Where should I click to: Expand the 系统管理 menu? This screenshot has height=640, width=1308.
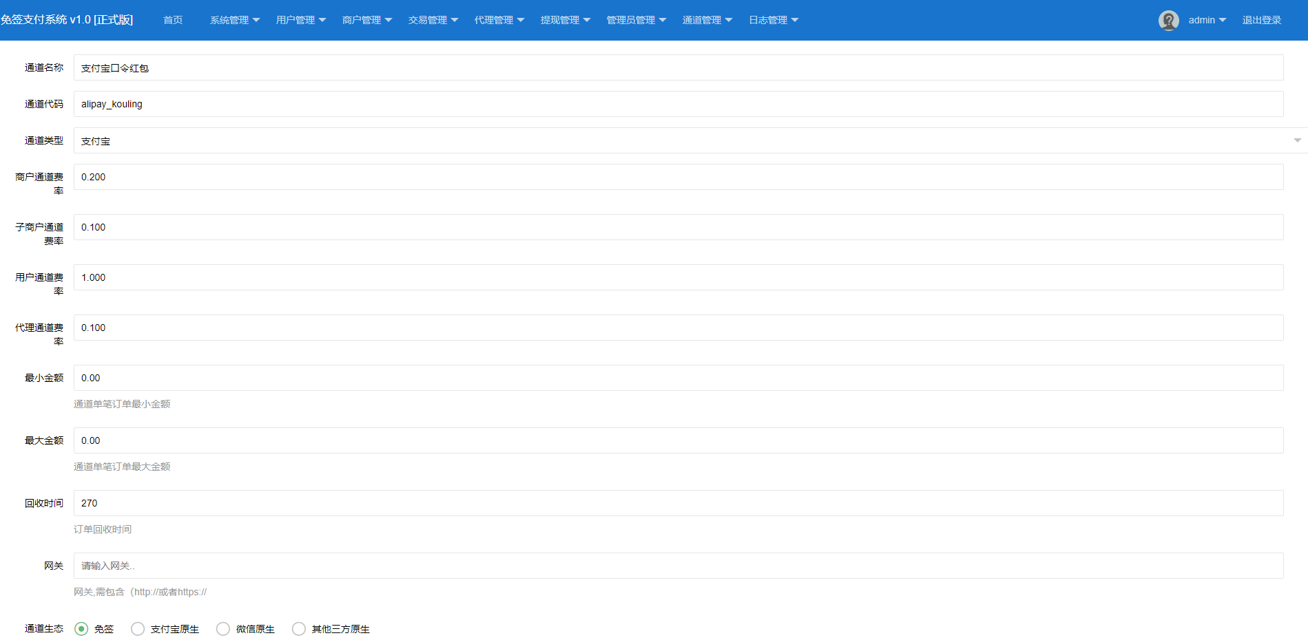click(235, 20)
